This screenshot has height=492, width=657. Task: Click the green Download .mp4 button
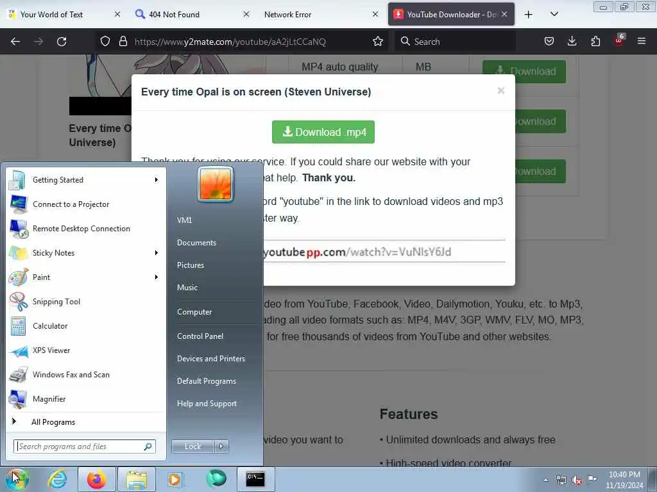tap(323, 132)
